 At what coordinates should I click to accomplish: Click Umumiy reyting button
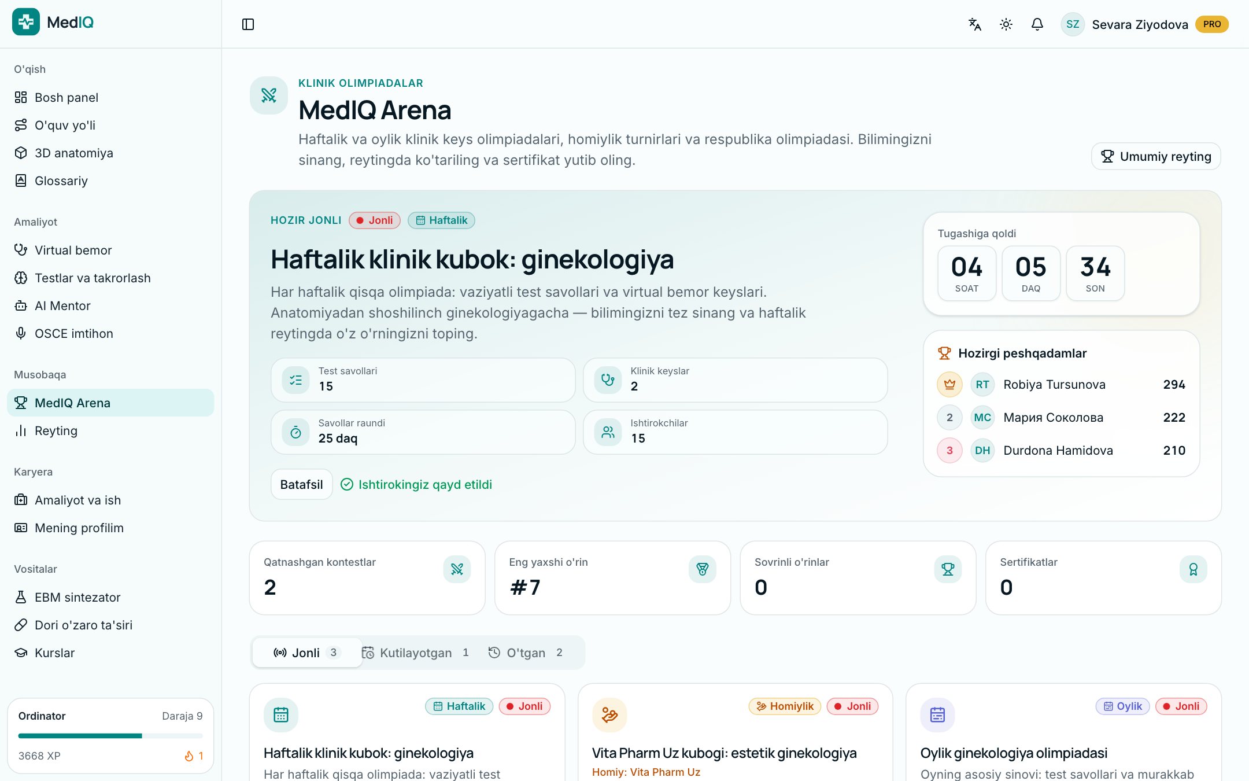(1156, 156)
